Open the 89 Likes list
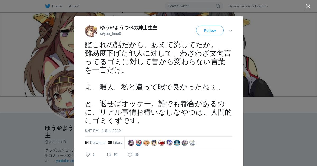The height and width of the screenshot is (166, 317). click(x=115, y=143)
